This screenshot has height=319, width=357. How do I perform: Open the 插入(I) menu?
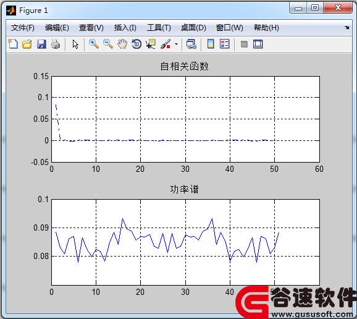[x=125, y=28]
